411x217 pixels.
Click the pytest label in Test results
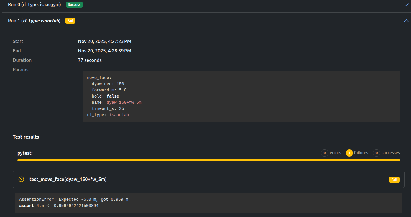pos(25,153)
